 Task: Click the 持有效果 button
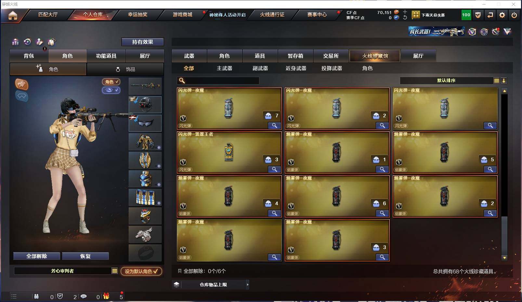[142, 42]
